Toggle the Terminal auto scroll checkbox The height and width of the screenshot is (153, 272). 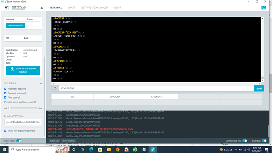click(6, 93)
